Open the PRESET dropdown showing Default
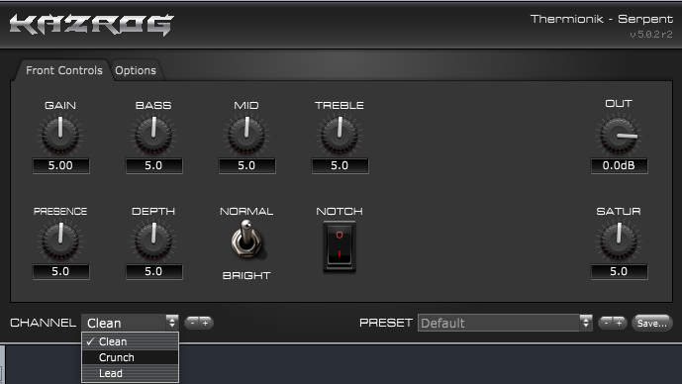Viewport: 682px width, 384px height. 505,323
